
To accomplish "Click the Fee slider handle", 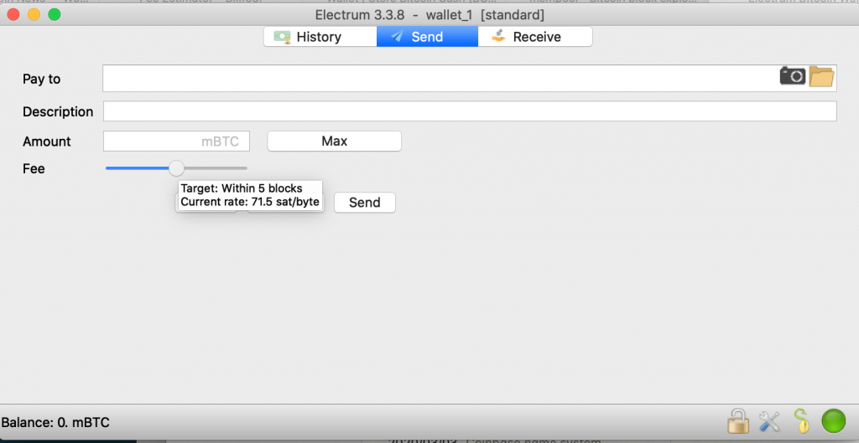I will (x=176, y=167).
